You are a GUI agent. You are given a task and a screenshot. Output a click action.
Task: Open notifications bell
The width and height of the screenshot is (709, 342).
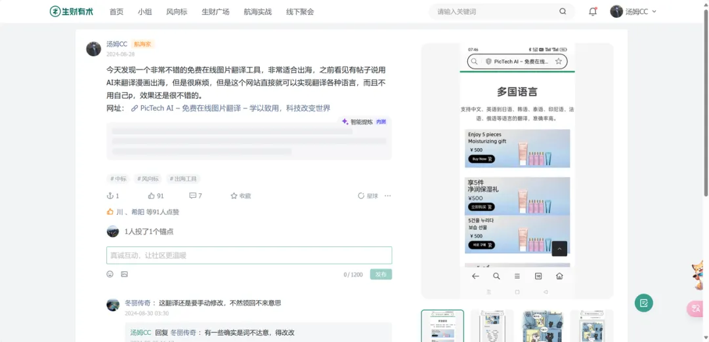tap(593, 12)
